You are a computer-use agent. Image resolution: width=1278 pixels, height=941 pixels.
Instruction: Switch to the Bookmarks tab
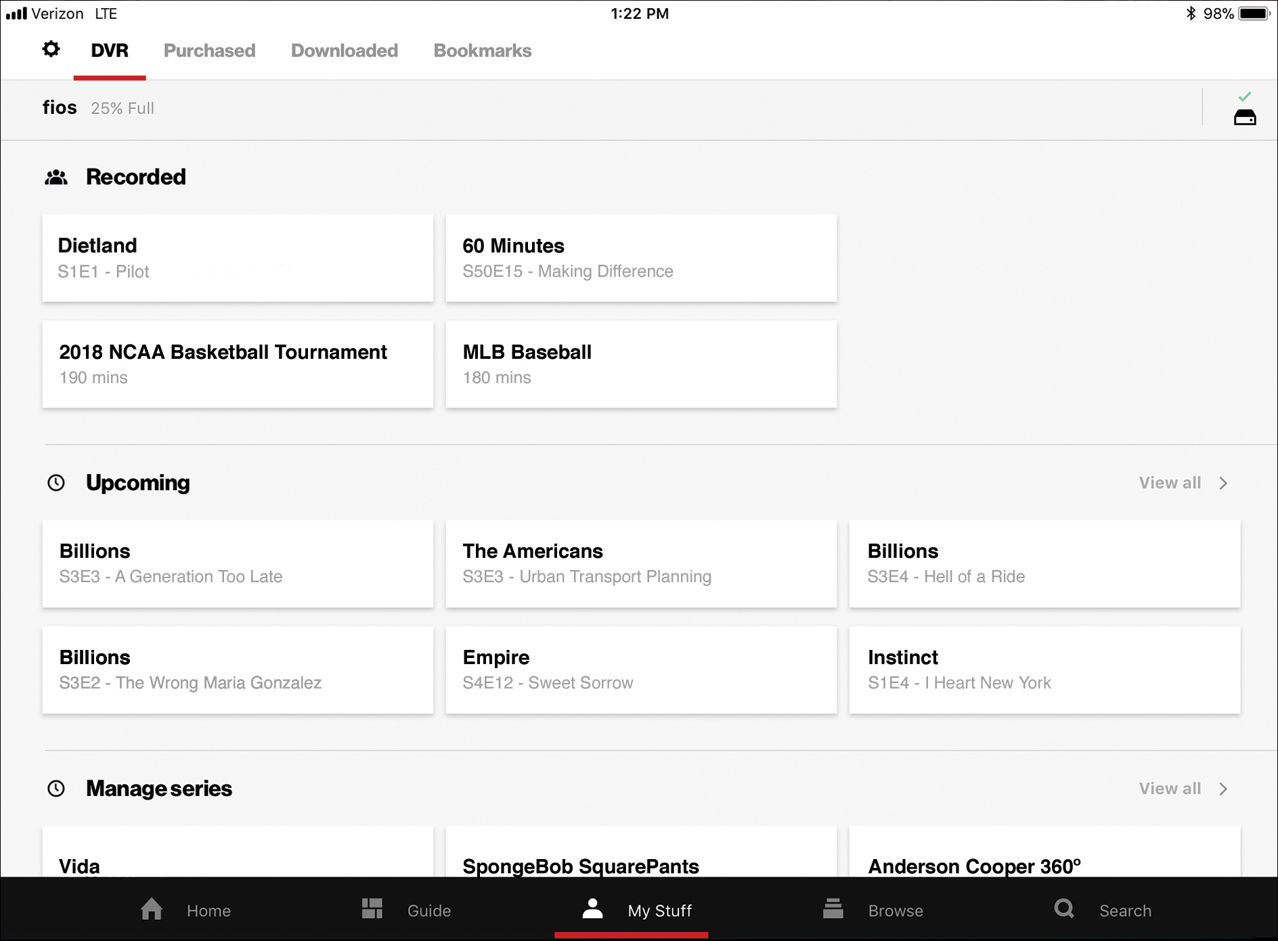(x=483, y=51)
